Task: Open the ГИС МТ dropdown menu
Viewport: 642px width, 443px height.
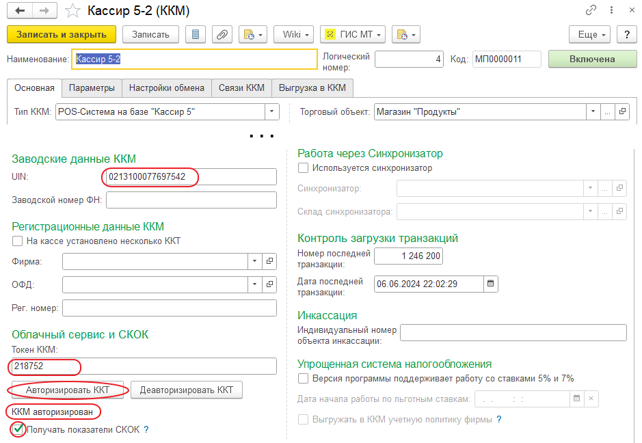Action: click(x=353, y=34)
